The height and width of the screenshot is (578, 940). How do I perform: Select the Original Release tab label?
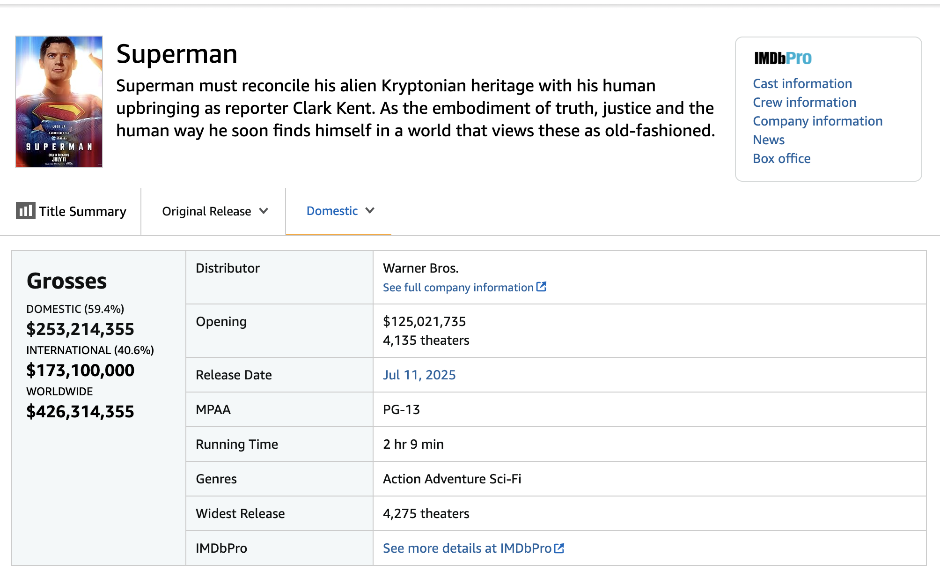(206, 211)
